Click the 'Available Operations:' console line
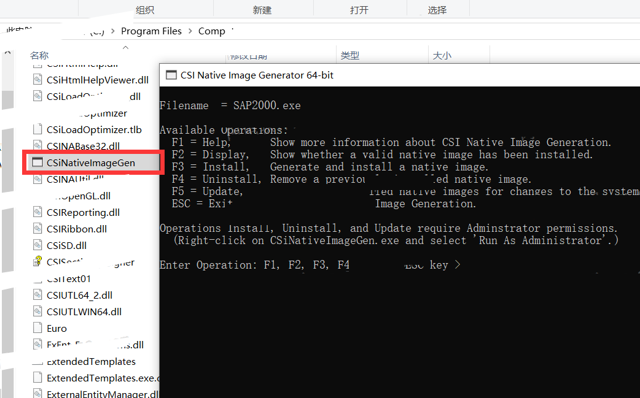The image size is (640, 398). pos(224,130)
